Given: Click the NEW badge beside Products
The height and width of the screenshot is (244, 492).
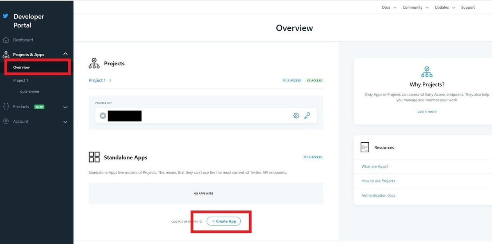Looking at the screenshot, I should click(x=39, y=107).
